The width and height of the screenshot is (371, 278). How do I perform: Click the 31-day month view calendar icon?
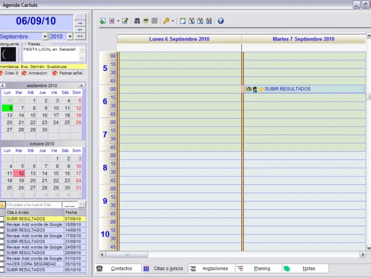tap(209, 21)
